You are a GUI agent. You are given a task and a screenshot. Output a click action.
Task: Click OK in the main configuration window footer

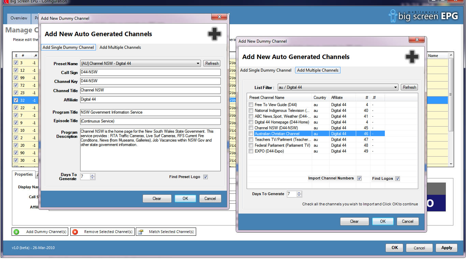(x=395, y=248)
